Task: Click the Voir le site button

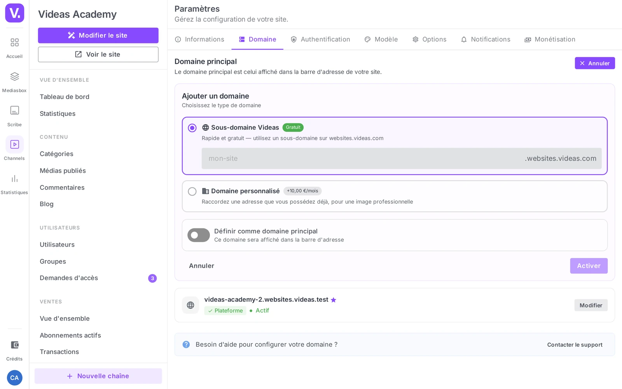Action: click(98, 54)
